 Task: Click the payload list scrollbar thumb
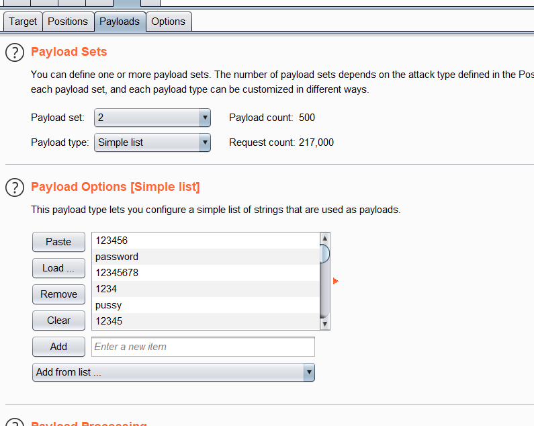[325, 253]
